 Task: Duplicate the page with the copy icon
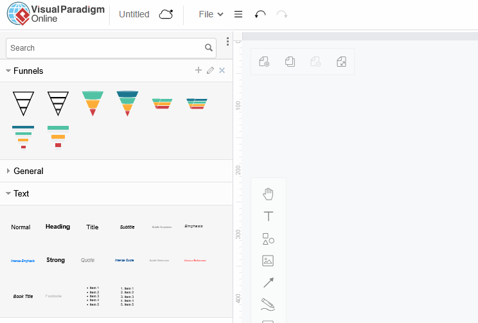click(290, 62)
